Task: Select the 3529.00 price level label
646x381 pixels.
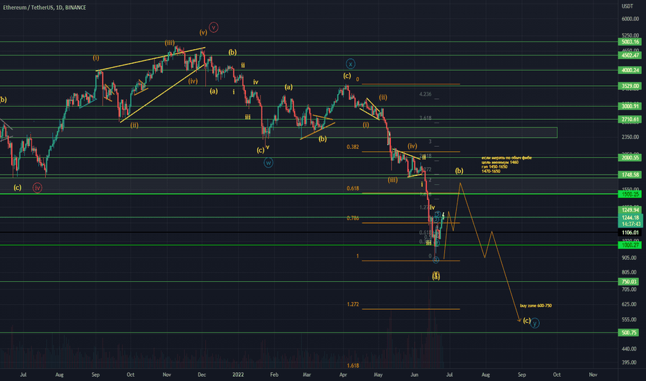Action: (630, 86)
